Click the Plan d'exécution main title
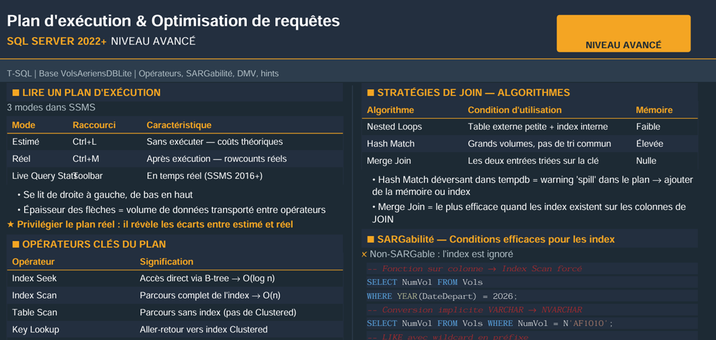The image size is (716, 340). [x=173, y=21]
